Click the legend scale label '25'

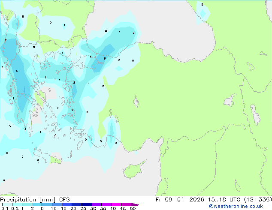coord(83,208)
